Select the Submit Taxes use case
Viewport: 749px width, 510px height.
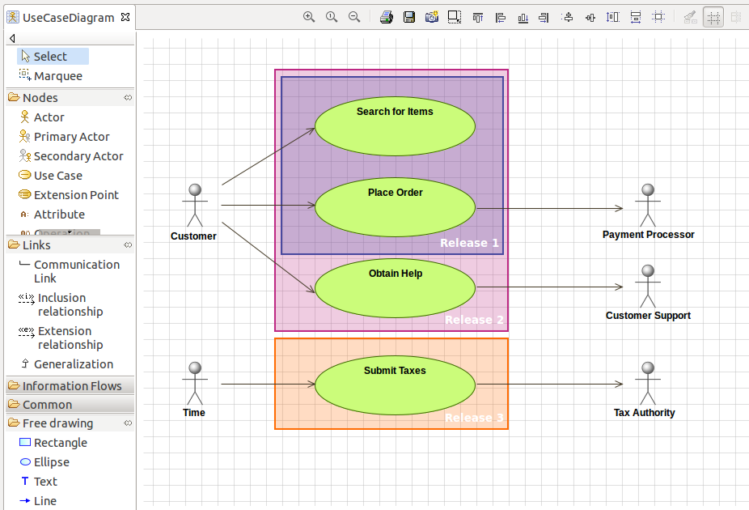395,385
